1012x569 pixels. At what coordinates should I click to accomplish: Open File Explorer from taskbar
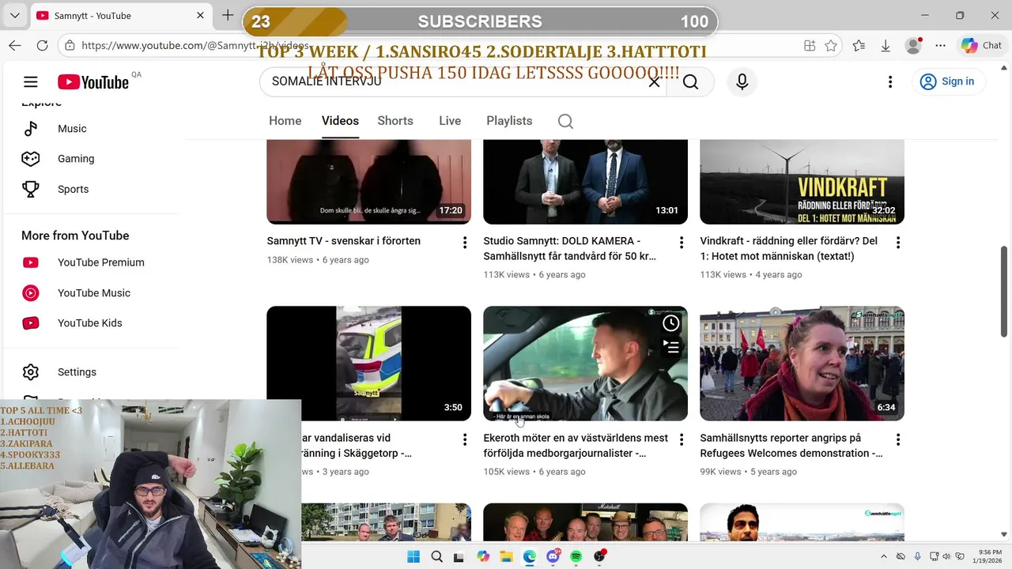coord(506,556)
